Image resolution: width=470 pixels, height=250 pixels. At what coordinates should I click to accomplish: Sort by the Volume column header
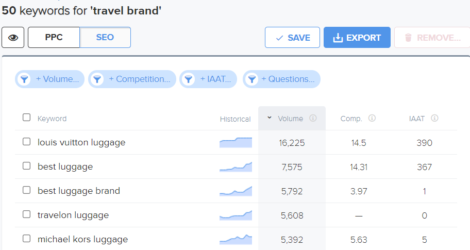(x=290, y=119)
